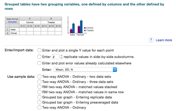This screenshot has height=111, width=176.
Task: Choose RM two-way ANOVA matched values same row
Action: [x=39, y=92]
